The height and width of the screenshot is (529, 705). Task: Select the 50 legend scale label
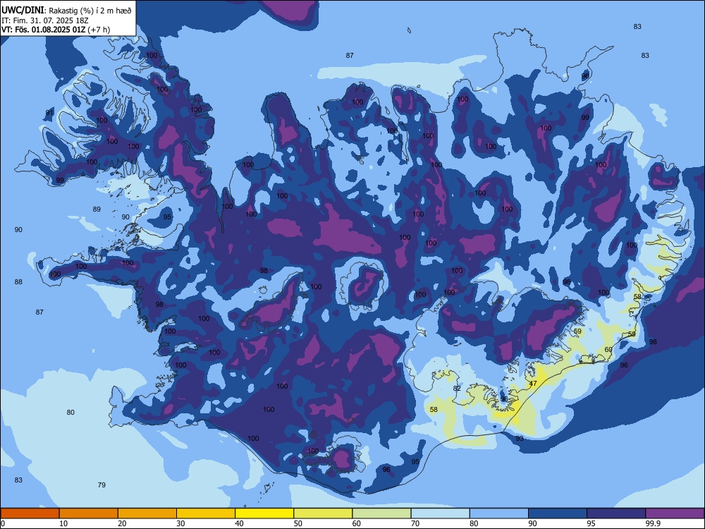tap(298, 523)
